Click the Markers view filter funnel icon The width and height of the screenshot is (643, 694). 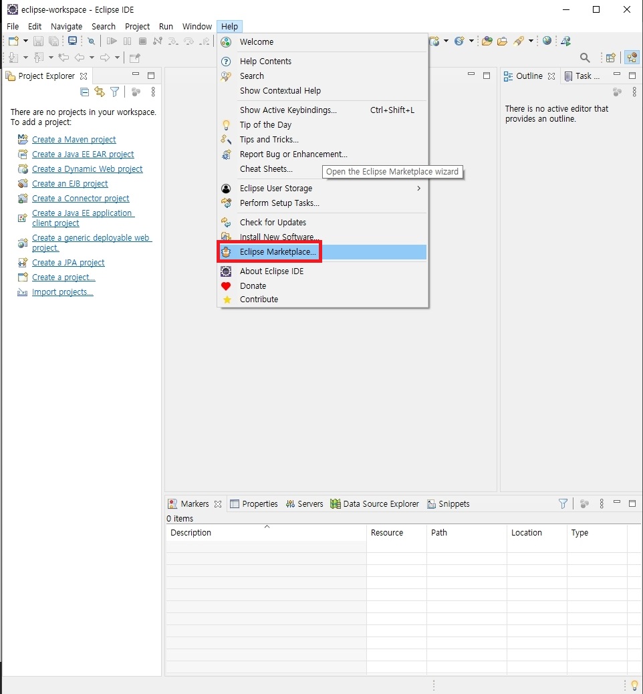tap(563, 503)
